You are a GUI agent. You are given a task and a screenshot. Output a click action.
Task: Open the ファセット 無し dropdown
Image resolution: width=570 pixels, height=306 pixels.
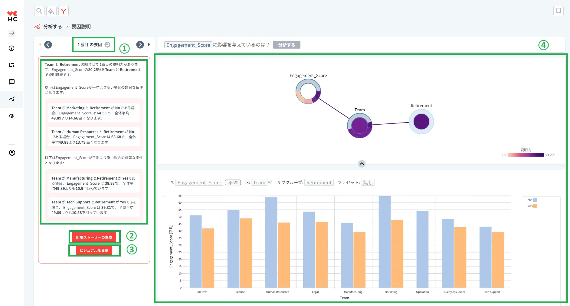[x=368, y=183]
